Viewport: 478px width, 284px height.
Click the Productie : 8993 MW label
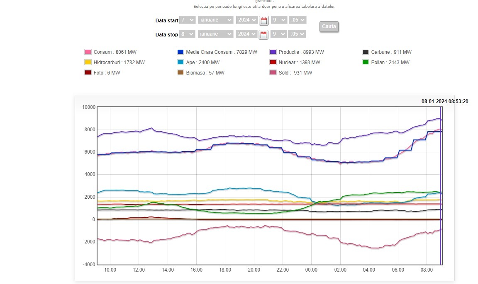(x=301, y=52)
